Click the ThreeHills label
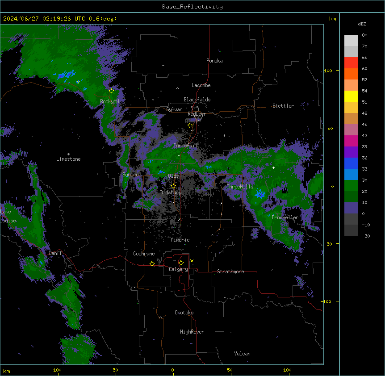The height and width of the screenshot is (376, 385). 240,187
